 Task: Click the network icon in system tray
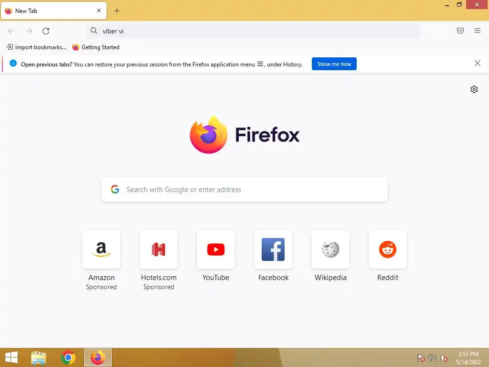tap(433, 358)
